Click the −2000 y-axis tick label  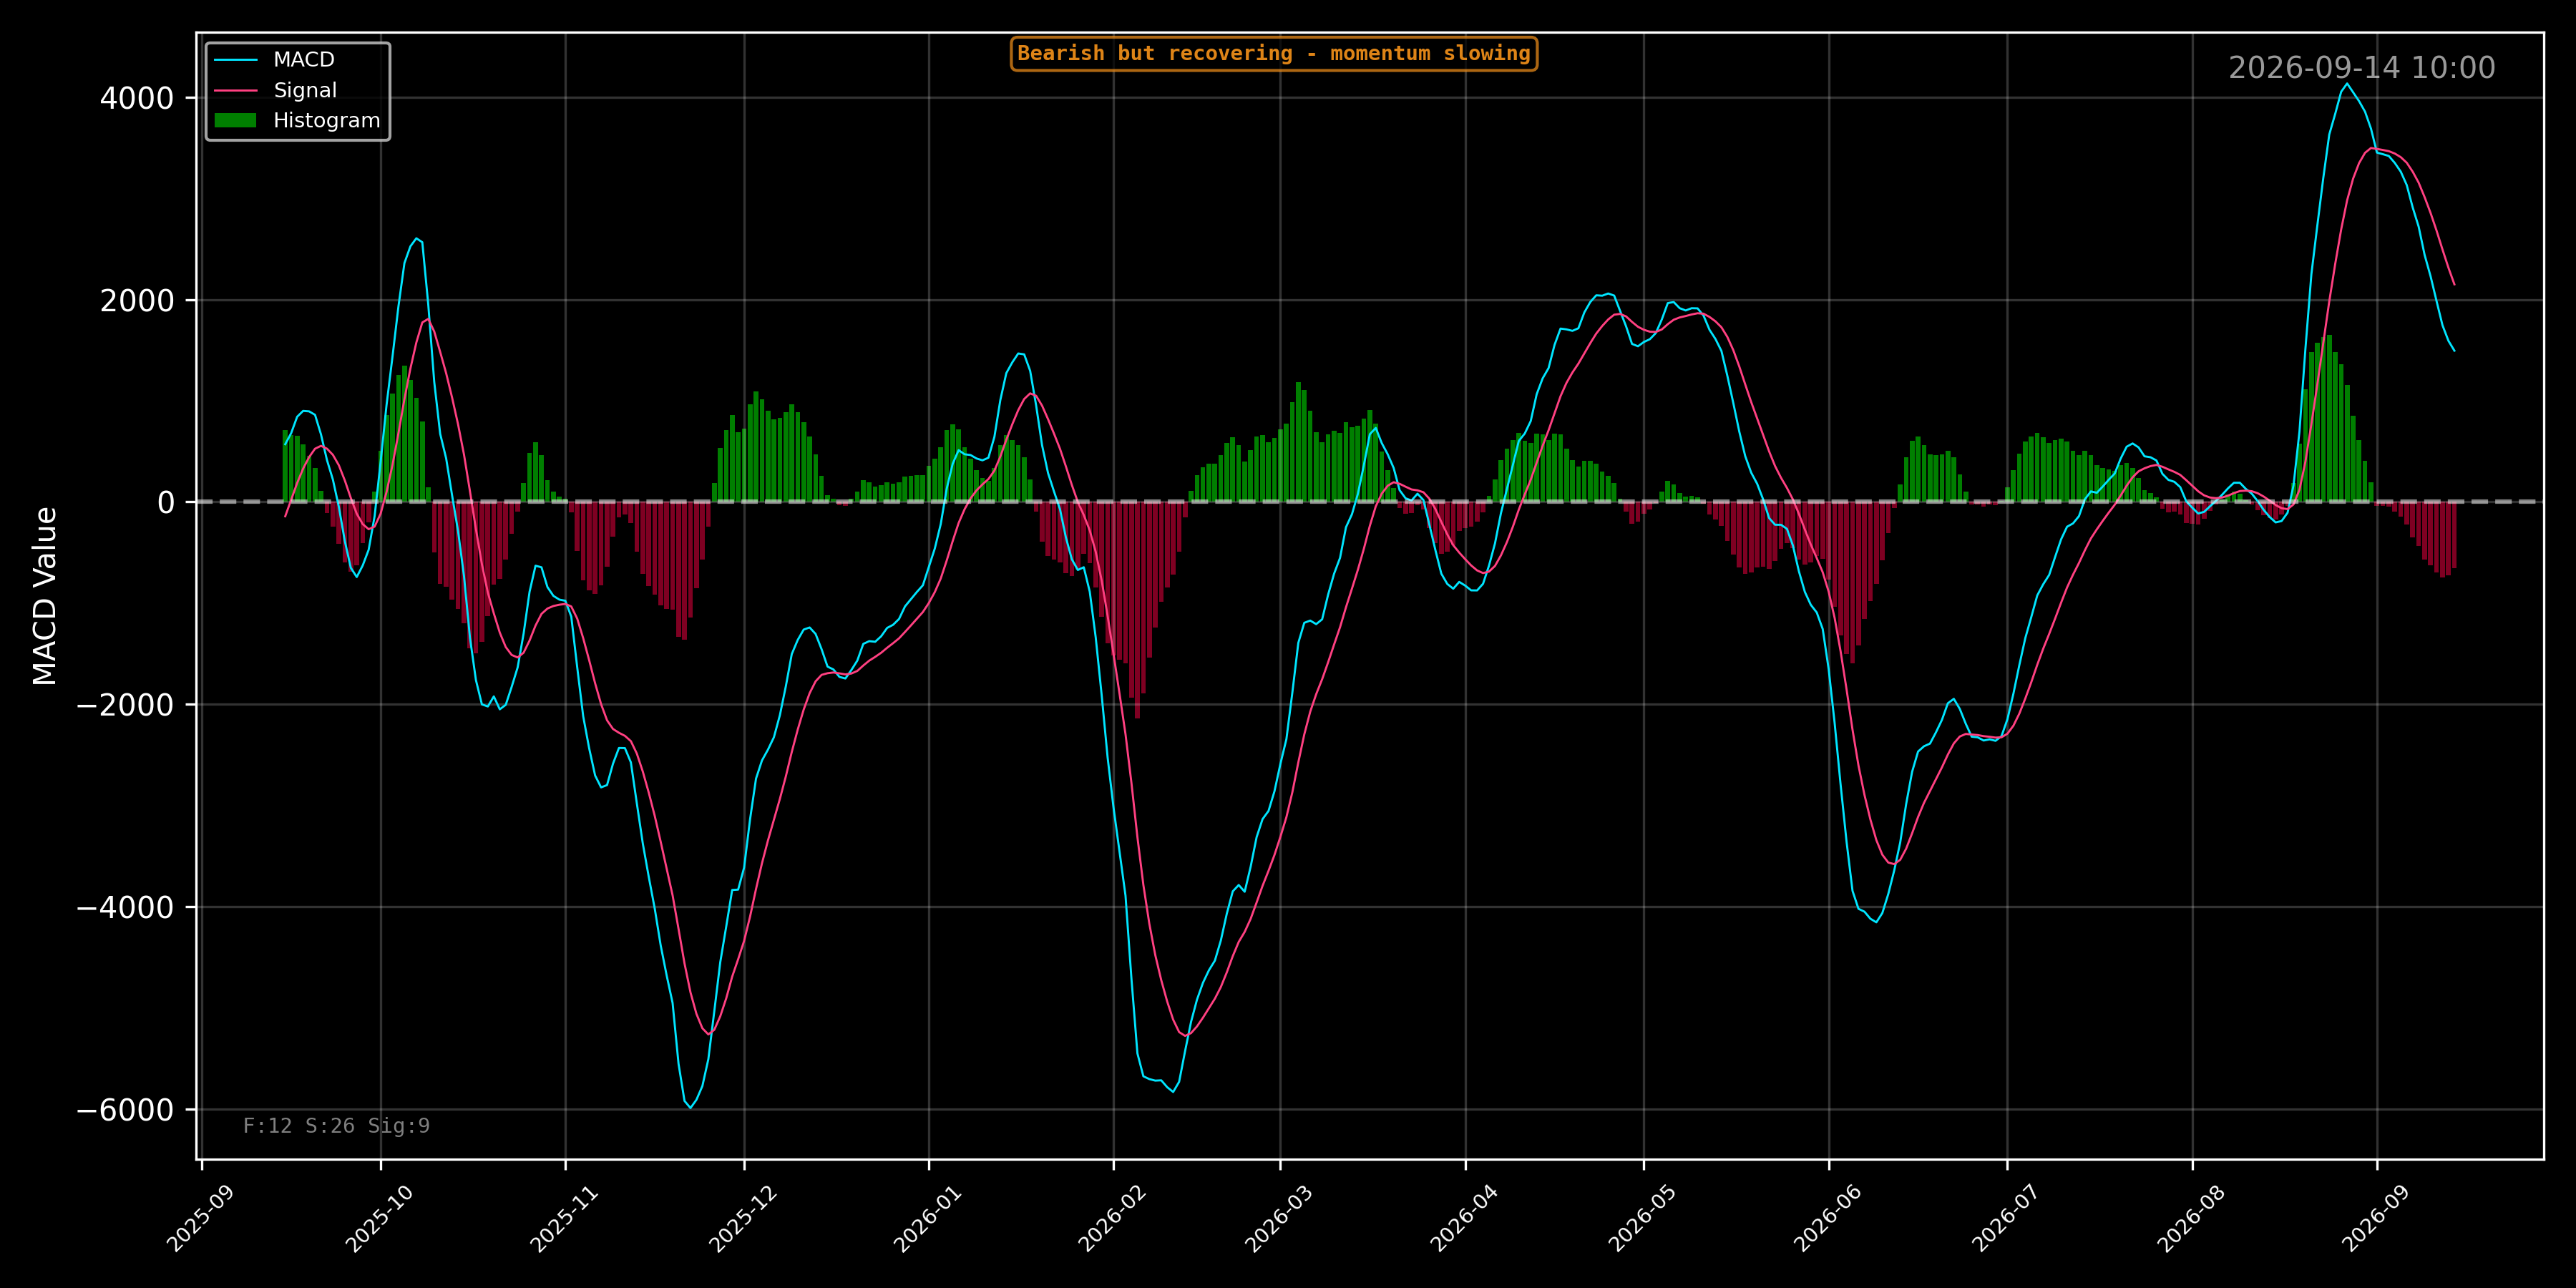[x=126, y=705]
